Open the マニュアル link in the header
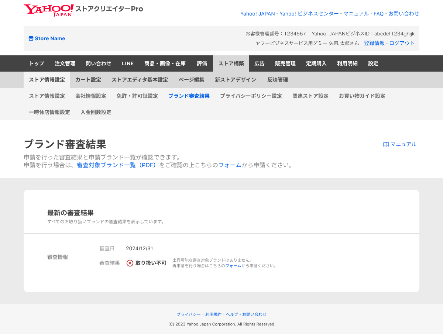Viewport: 443px width, 334px height. (x=356, y=14)
